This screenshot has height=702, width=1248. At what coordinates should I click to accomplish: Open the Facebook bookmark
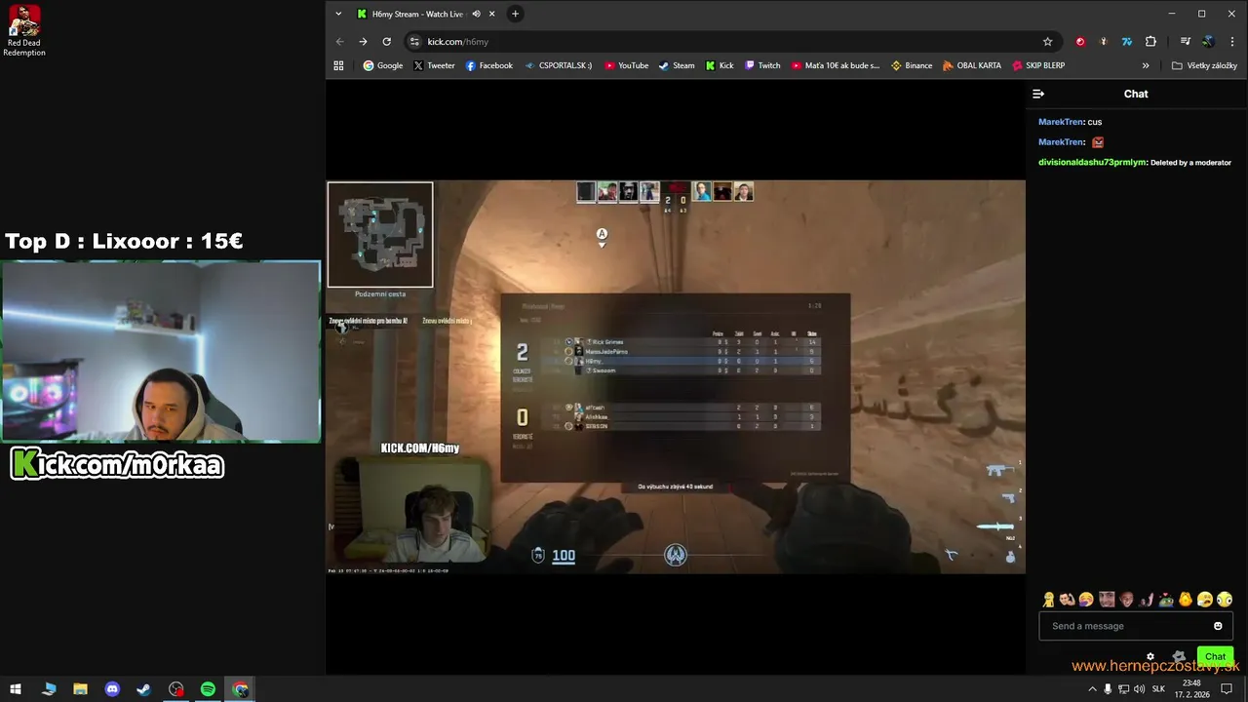click(488, 65)
